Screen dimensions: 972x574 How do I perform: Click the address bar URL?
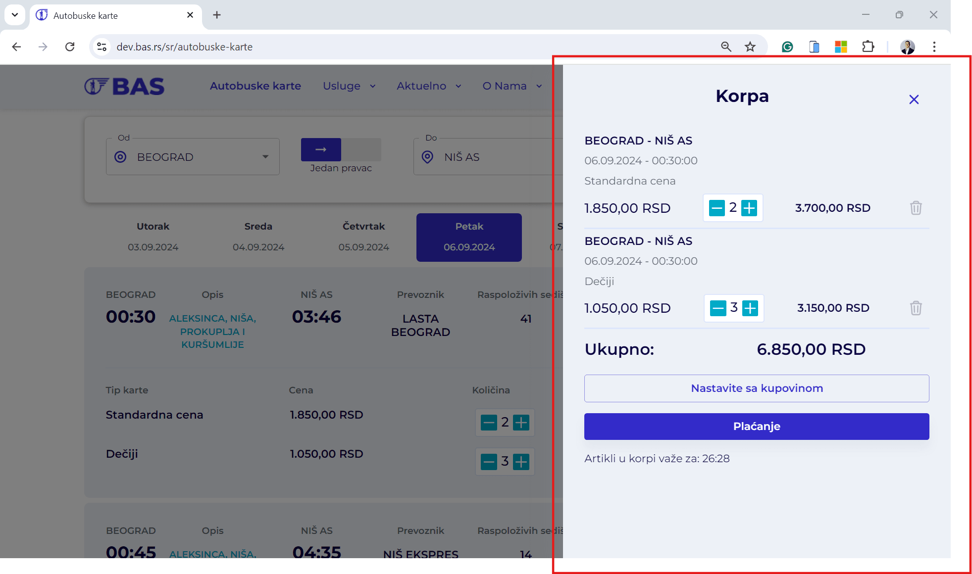coord(184,47)
